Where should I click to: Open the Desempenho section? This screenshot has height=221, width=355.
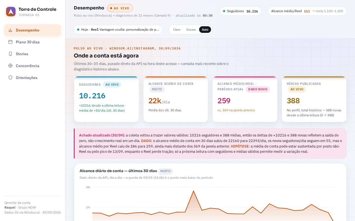pyautogui.click(x=32, y=30)
